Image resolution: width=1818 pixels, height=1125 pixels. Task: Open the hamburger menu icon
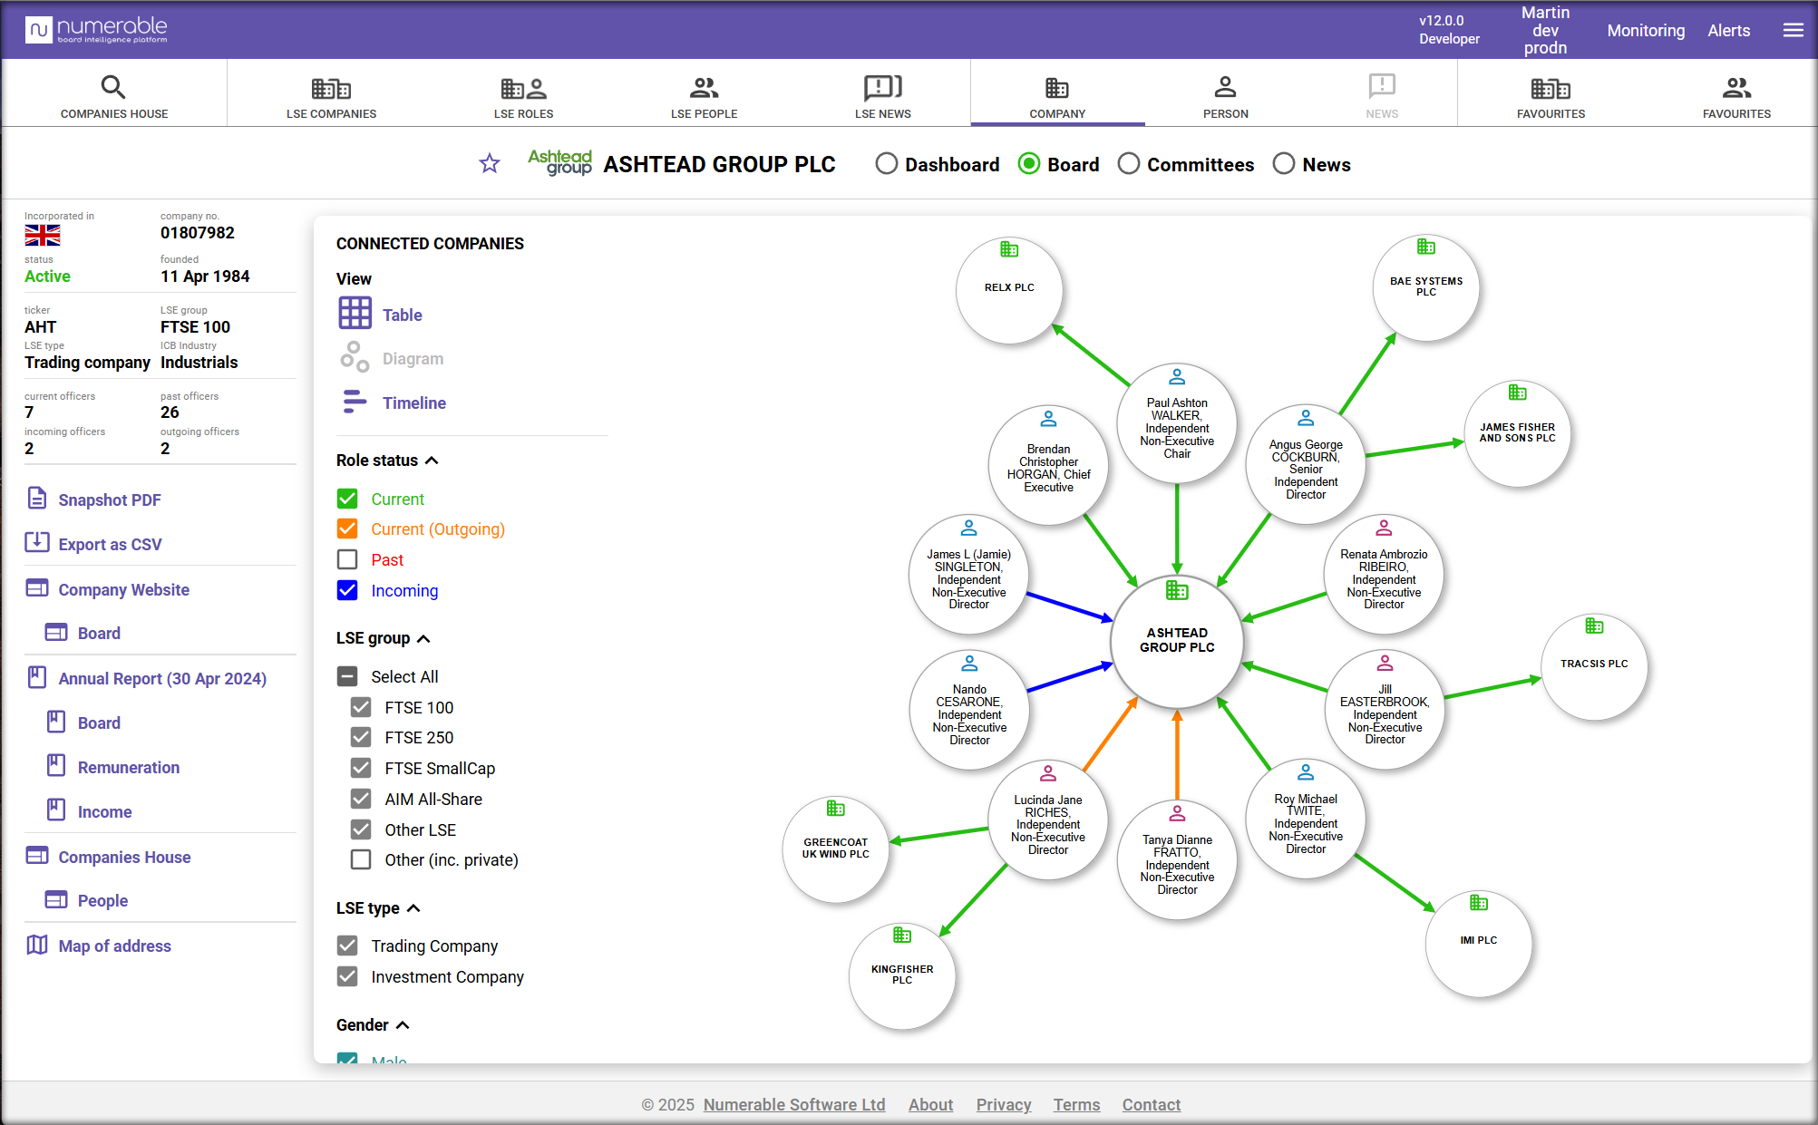tap(1793, 30)
